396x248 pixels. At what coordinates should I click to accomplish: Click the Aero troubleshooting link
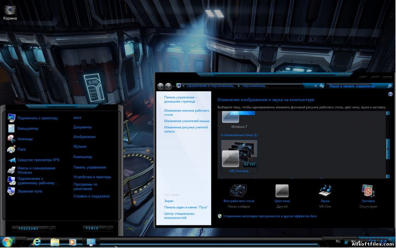tap(269, 216)
